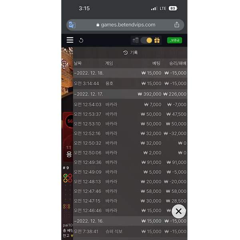Open the 오전 3:14:44 용호 record
240x240 pixels.
pyautogui.click(x=130, y=84)
